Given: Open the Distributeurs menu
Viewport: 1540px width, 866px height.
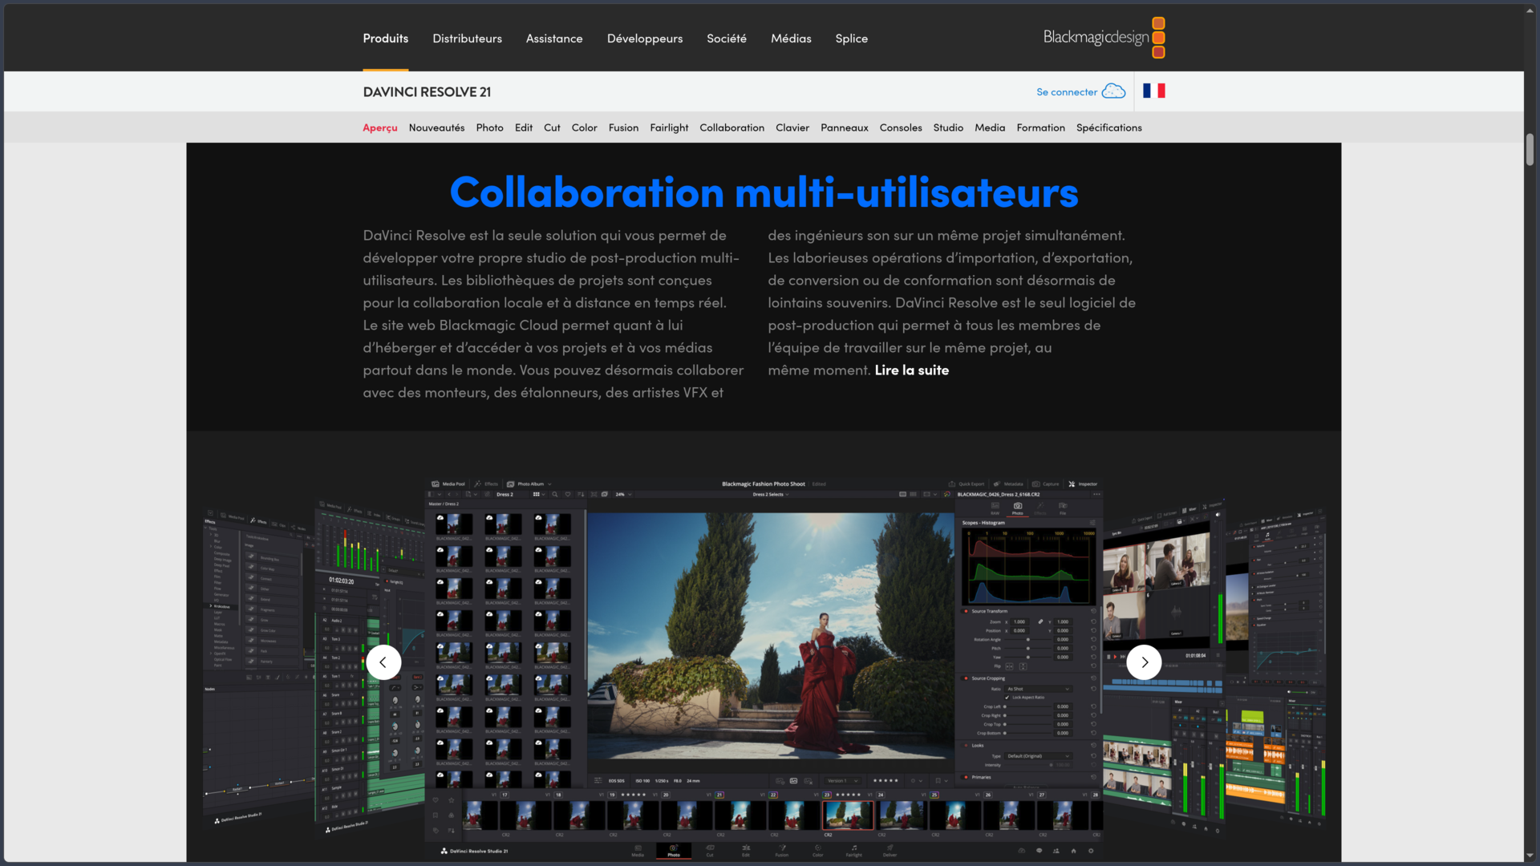Looking at the screenshot, I should pos(467,38).
